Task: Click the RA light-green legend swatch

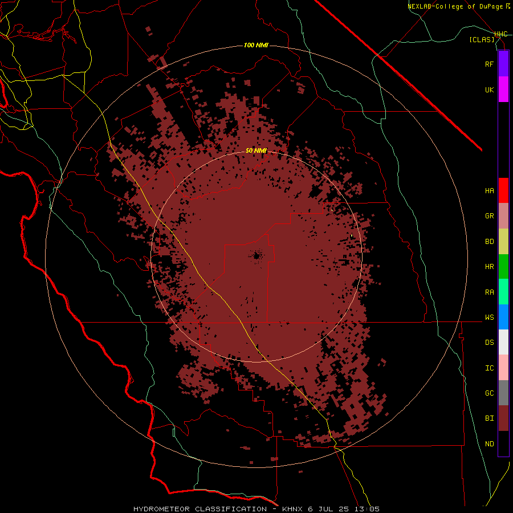Action: pos(503,292)
